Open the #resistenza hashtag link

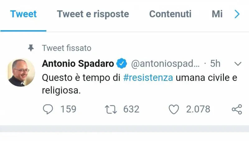148,78
